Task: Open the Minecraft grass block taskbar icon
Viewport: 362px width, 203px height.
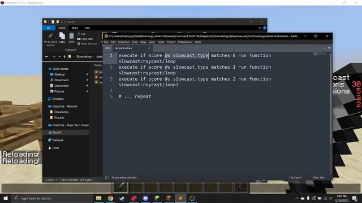Action: (157, 198)
